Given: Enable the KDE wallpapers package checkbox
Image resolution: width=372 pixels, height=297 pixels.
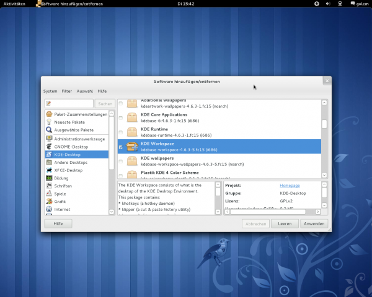Looking at the screenshot, I should [121, 161].
